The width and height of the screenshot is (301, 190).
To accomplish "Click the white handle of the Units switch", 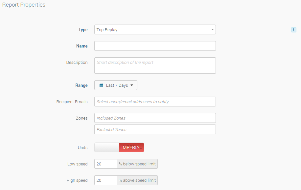I will coord(107,147).
